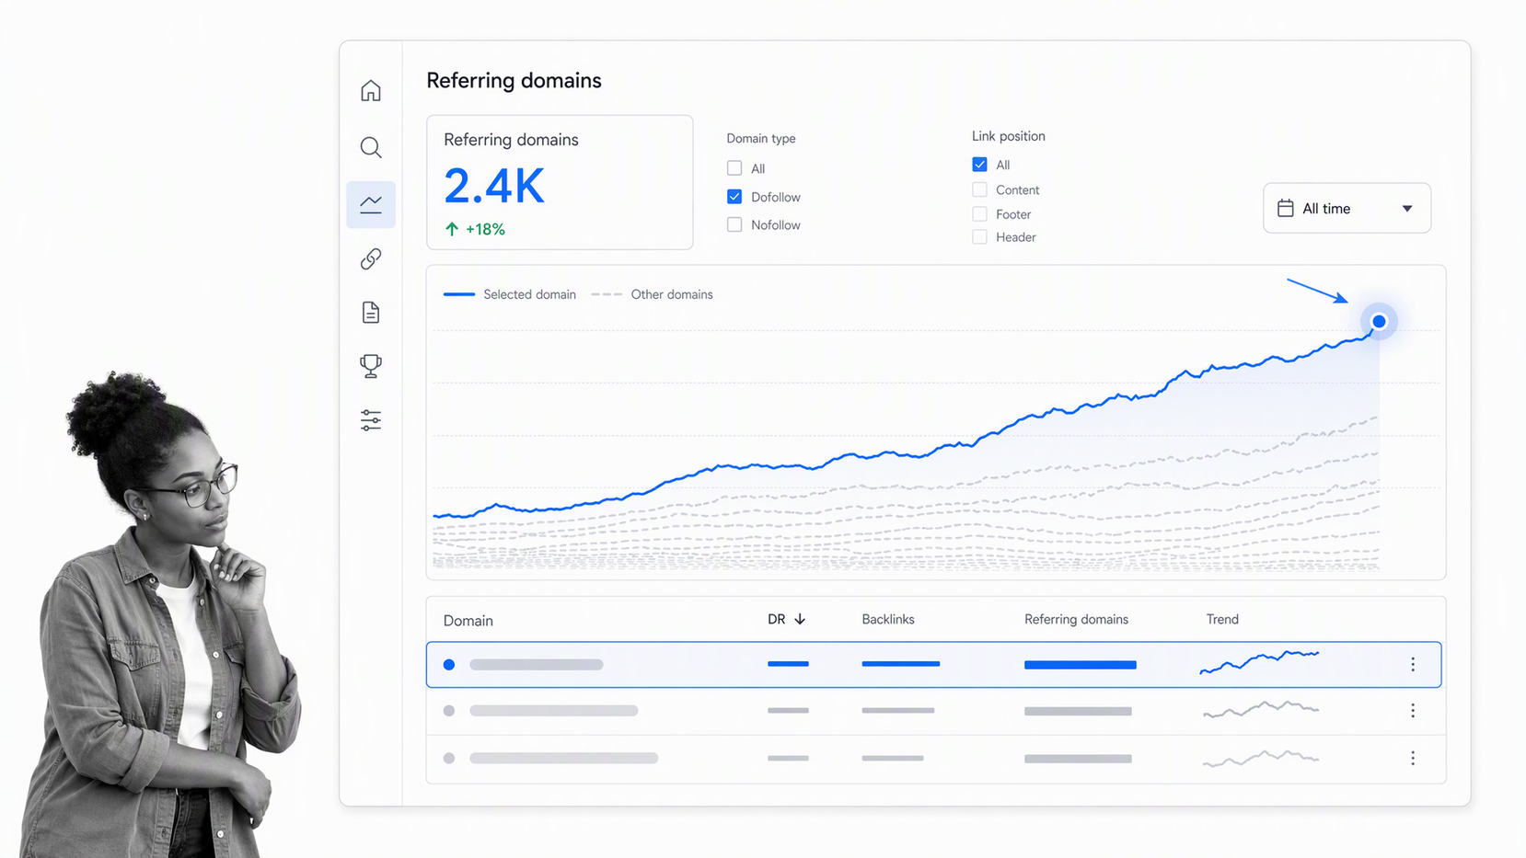Uncheck the Dofollow checkbox
Screen dimensions: 1526x858
coord(734,197)
